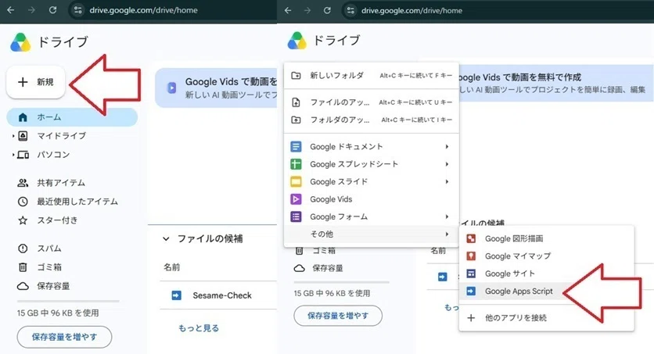Screen dimensions: 654x354
Task: Click the address bar URL in left window
Action: click(x=143, y=10)
